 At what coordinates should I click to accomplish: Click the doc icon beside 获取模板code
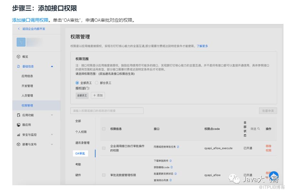click(x=172, y=167)
